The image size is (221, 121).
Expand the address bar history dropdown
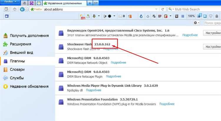point(156,9)
